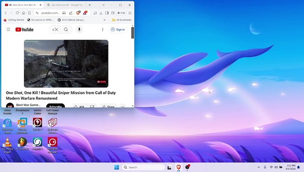
Task: Open the volume control in system tray
Action: (x=276, y=167)
